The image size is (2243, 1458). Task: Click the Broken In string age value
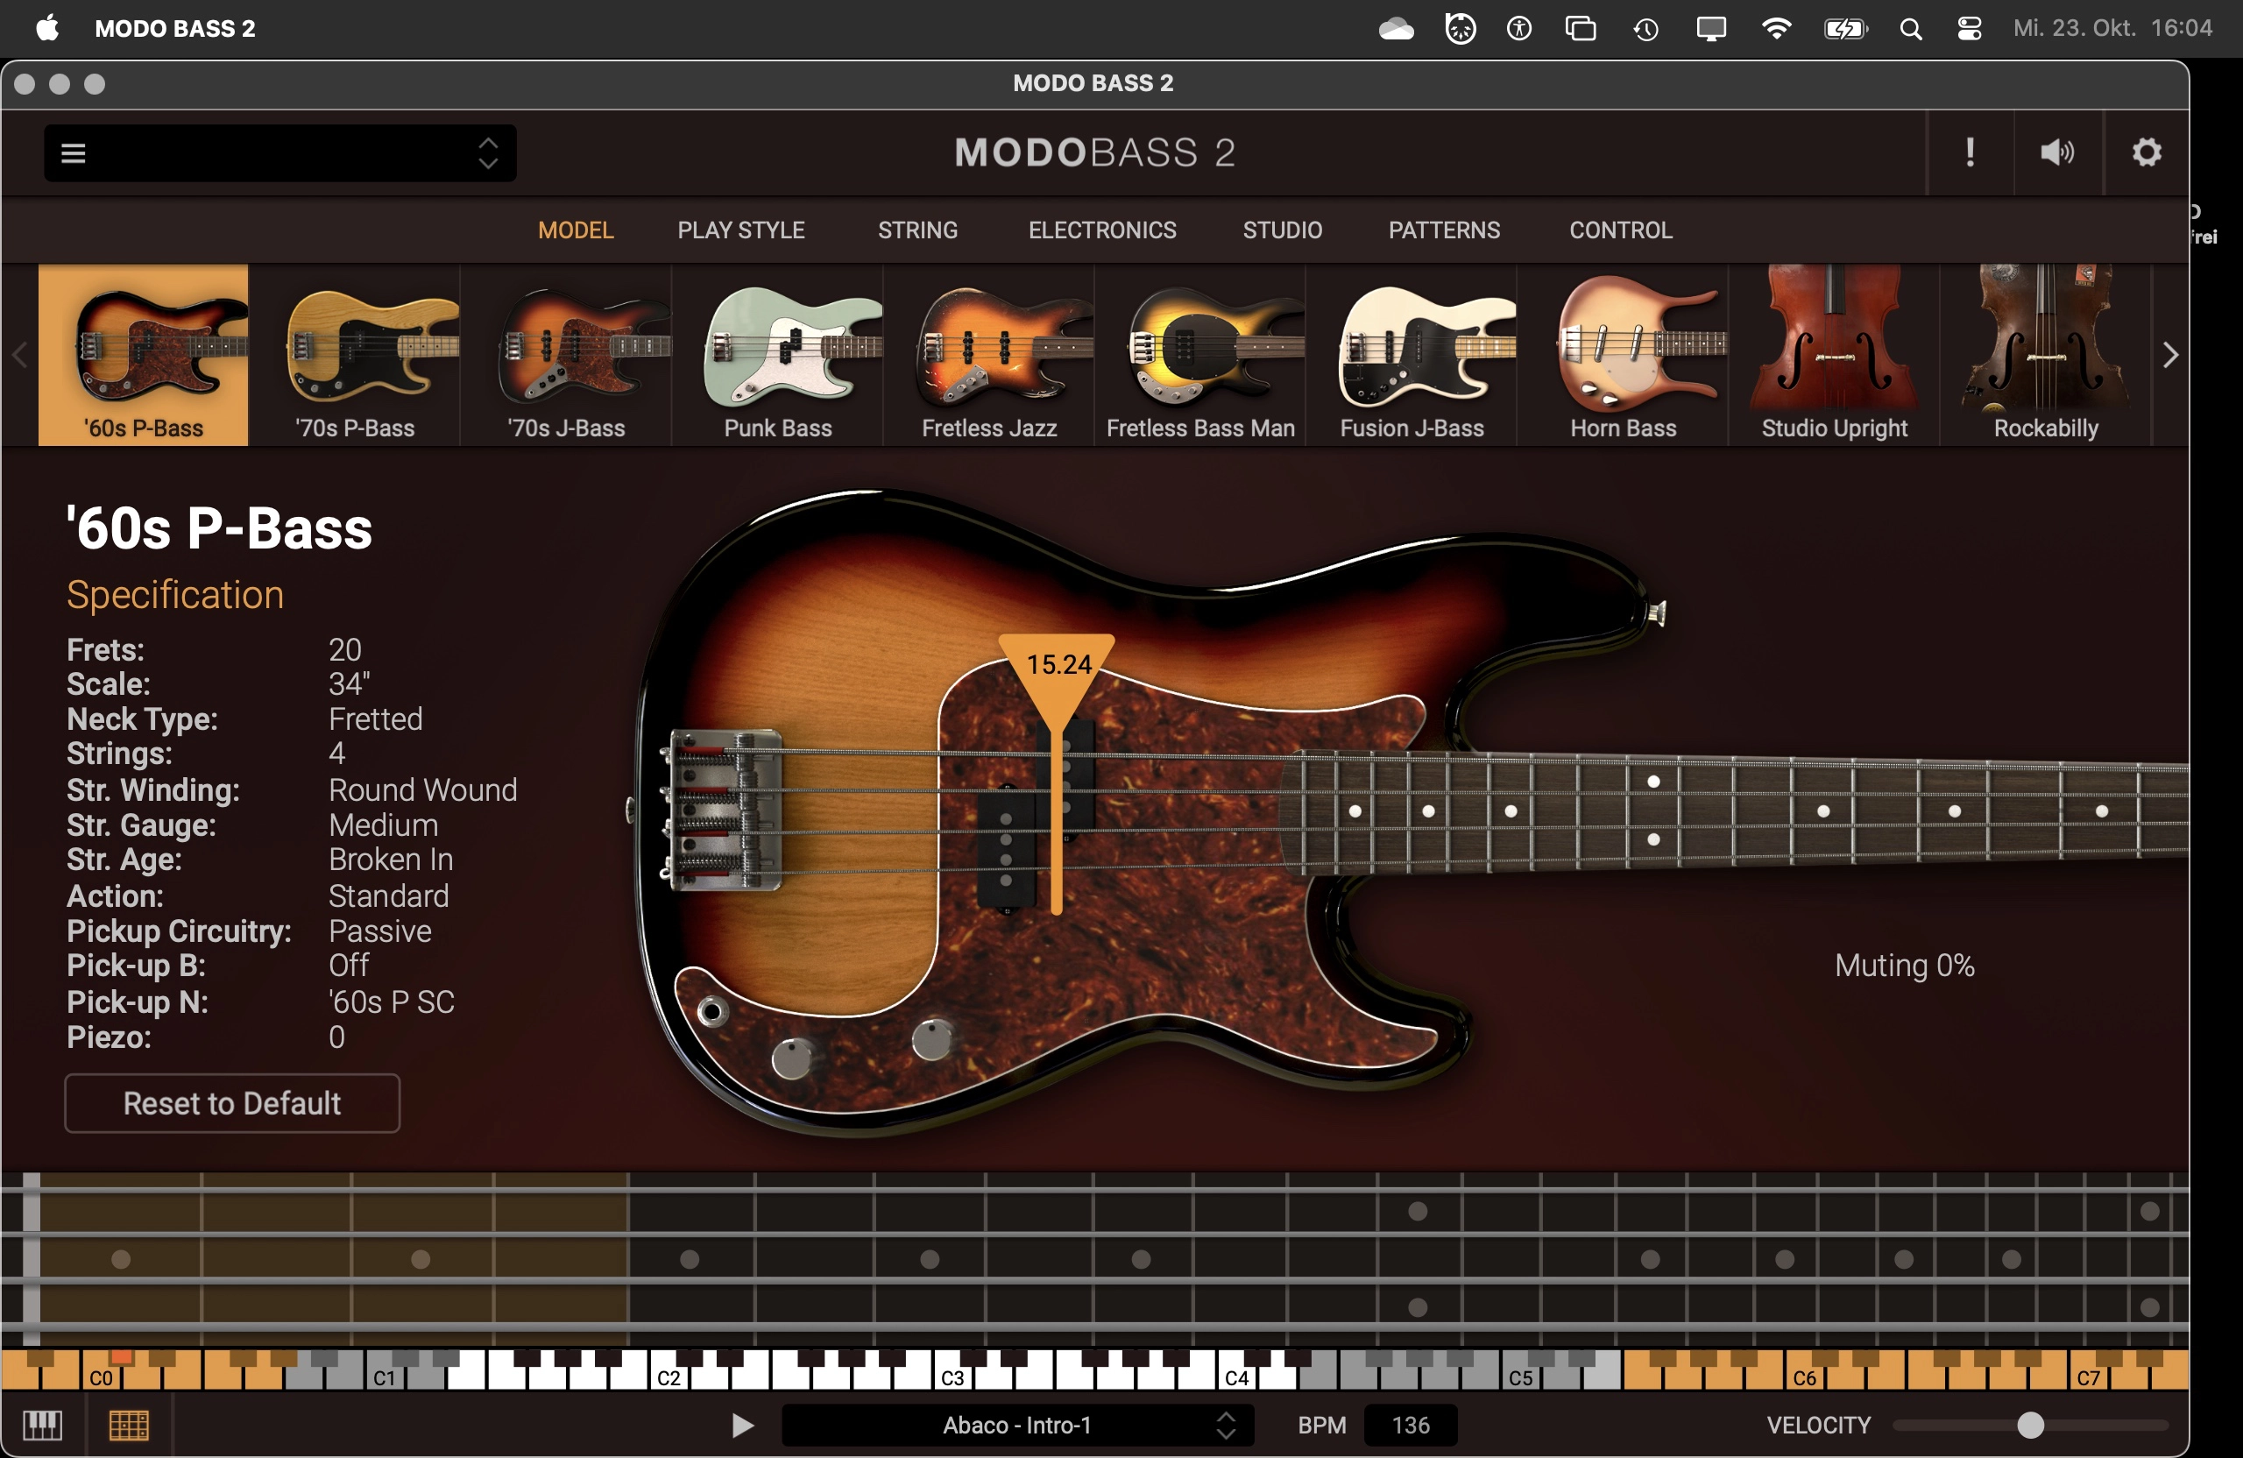click(391, 860)
